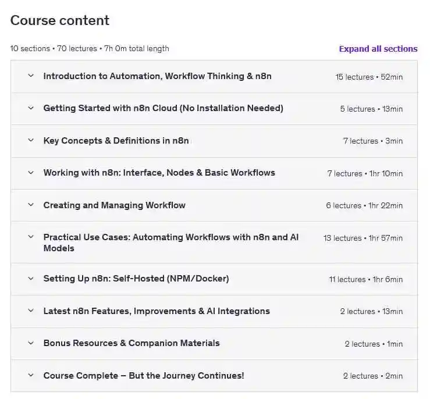
Task: Expand Key Concepts & Definitions chevron
Action: (x=31, y=140)
